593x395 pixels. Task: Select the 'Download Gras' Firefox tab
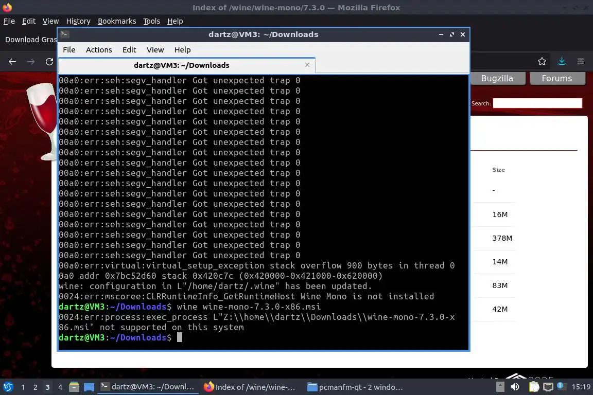click(x=30, y=40)
